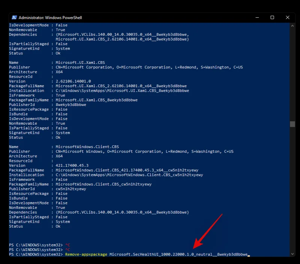The height and width of the screenshot is (264, 300).
Task: Maximize the PowerShell window
Action: (272, 17)
